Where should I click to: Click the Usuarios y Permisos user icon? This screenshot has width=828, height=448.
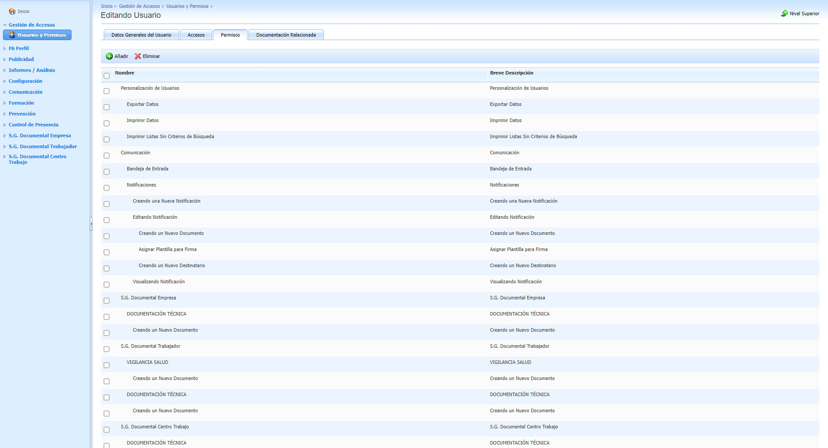[12, 35]
